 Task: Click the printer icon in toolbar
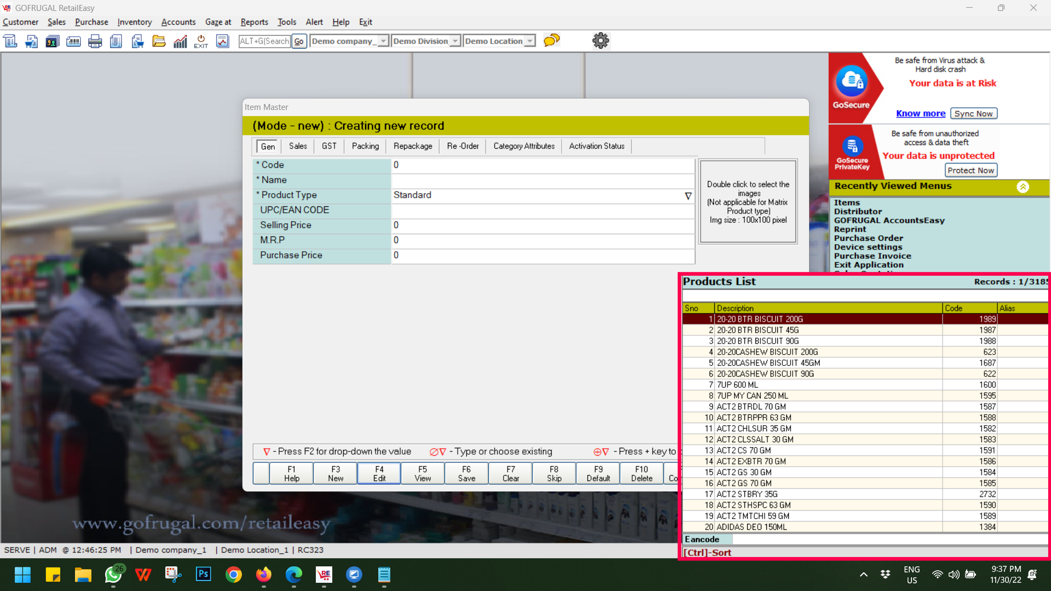[95, 41]
